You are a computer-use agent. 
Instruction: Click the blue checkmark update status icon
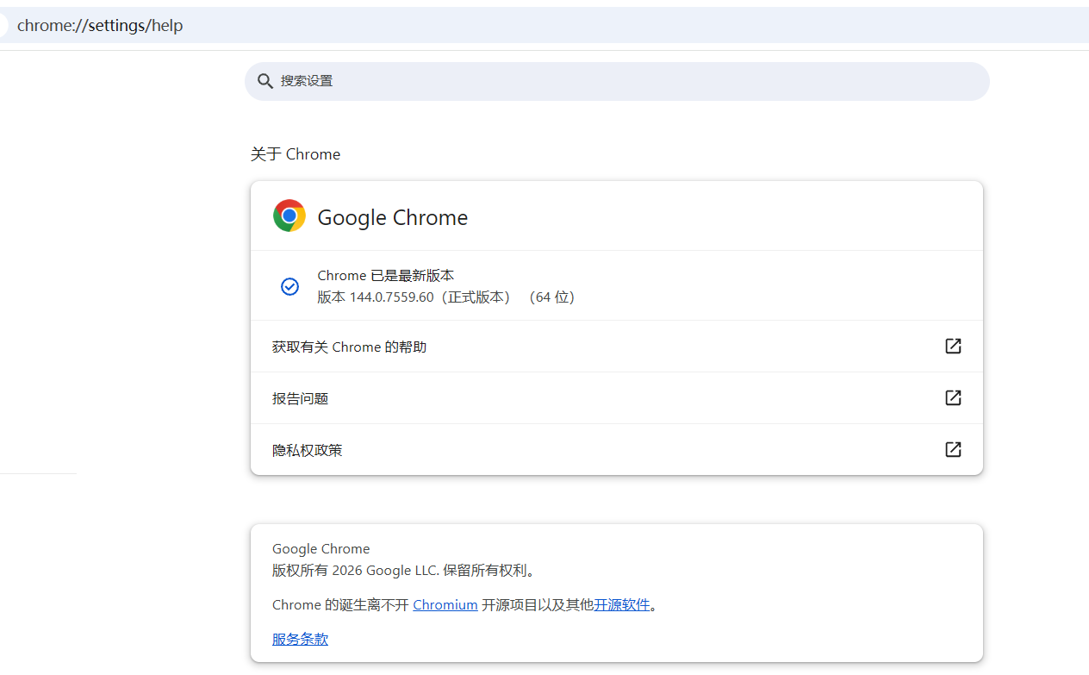coord(290,286)
